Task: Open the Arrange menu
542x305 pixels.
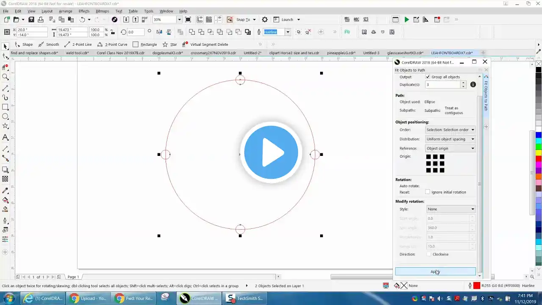Action: 65,11
